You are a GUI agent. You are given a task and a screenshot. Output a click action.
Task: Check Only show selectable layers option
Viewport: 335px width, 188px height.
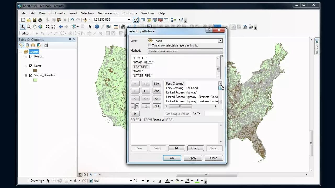(150, 45)
